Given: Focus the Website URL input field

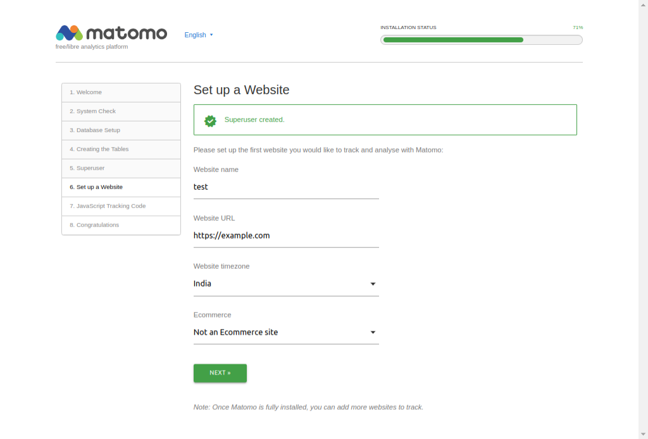Looking at the screenshot, I should [286, 236].
